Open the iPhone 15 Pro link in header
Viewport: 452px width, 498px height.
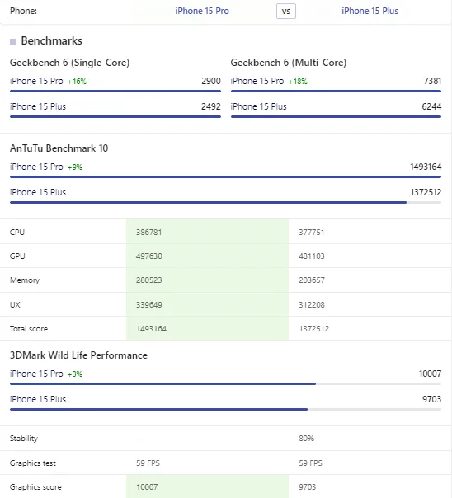tap(202, 11)
